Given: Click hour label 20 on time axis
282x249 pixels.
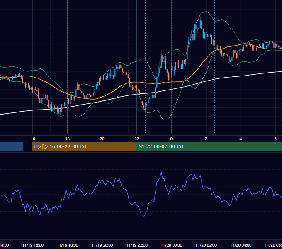Looking at the screenshot, I should click(102, 139).
